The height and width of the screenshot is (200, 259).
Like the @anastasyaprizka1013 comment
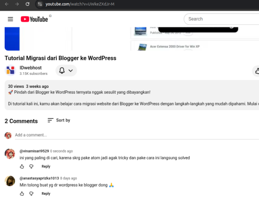pos(22,194)
